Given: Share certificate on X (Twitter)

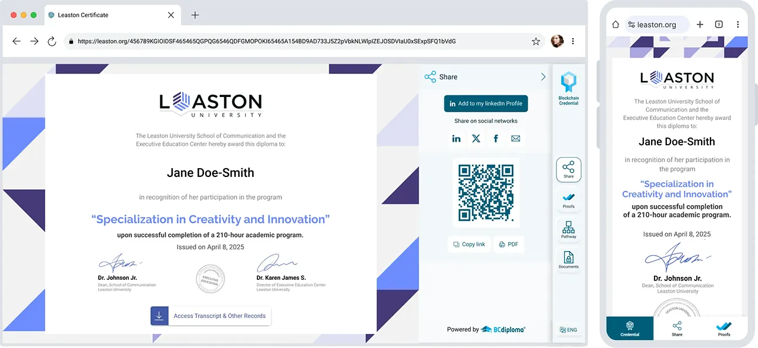Looking at the screenshot, I should (x=476, y=139).
